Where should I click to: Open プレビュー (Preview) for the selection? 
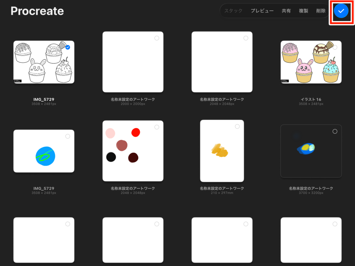(262, 11)
